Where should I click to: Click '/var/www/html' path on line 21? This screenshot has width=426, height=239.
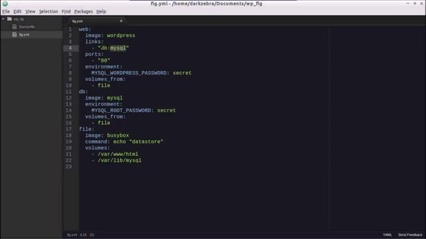[x=118, y=154]
